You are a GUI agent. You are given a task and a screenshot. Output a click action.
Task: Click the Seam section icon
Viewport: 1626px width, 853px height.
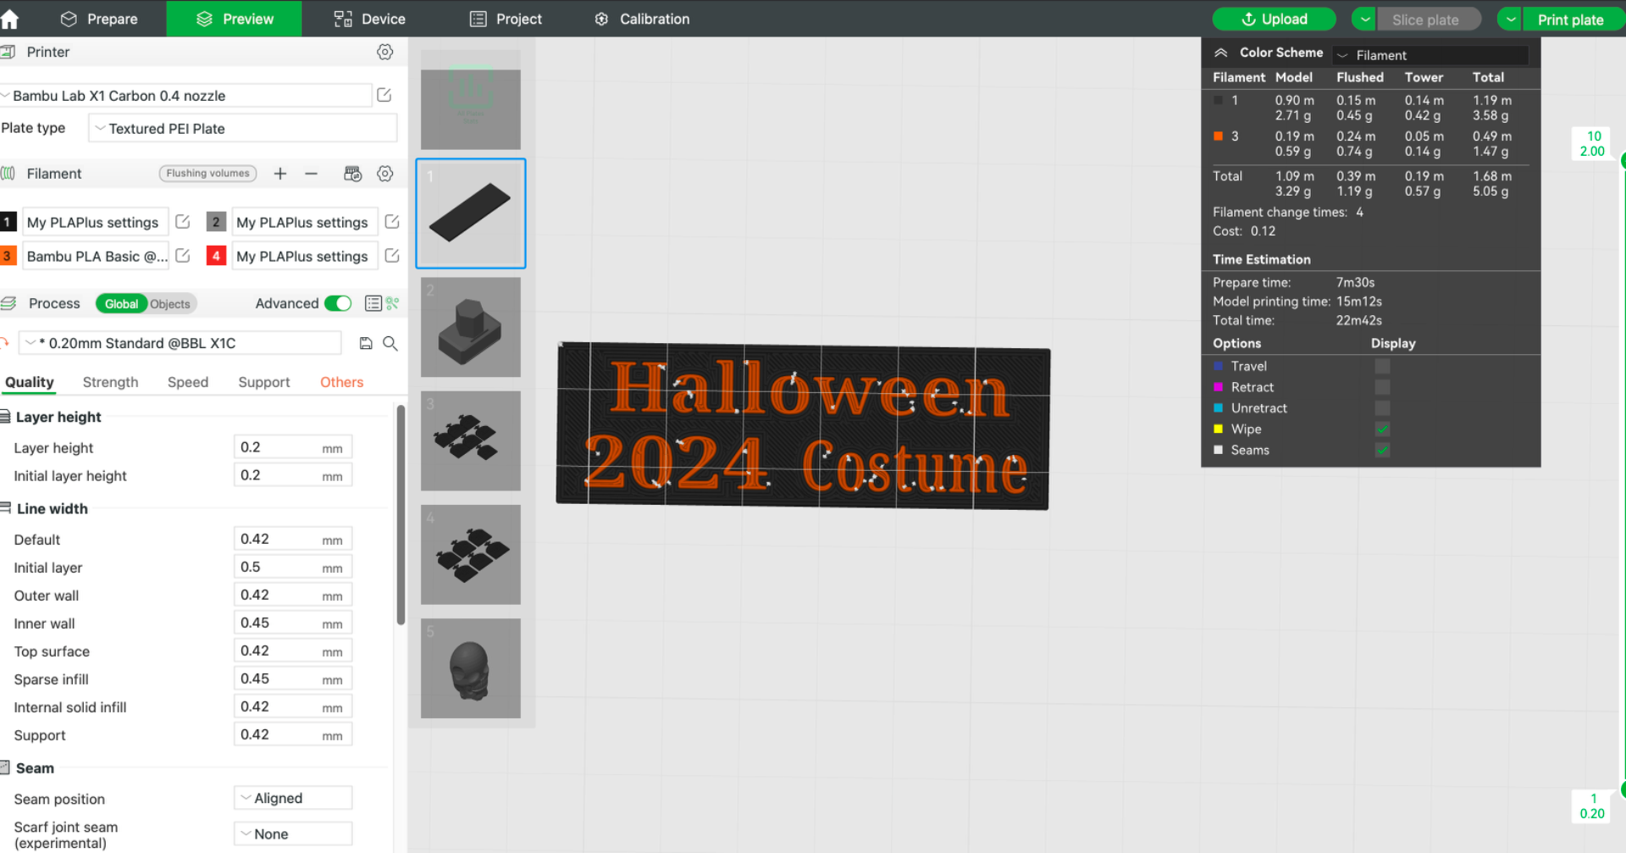click(x=5, y=767)
